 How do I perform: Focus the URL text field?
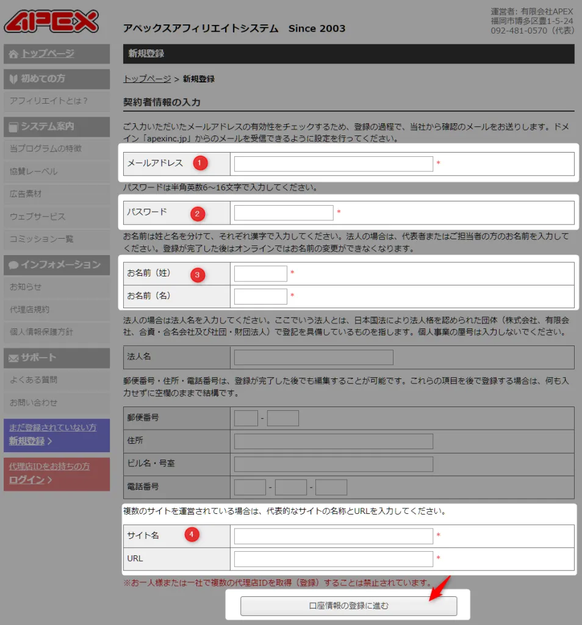pos(334,559)
